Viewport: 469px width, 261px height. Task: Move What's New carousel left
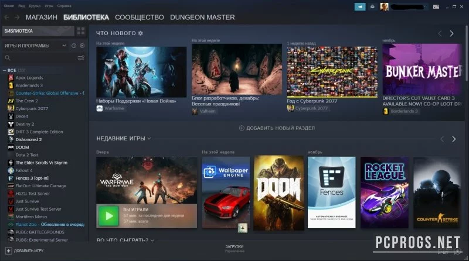click(x=440, y=33)
